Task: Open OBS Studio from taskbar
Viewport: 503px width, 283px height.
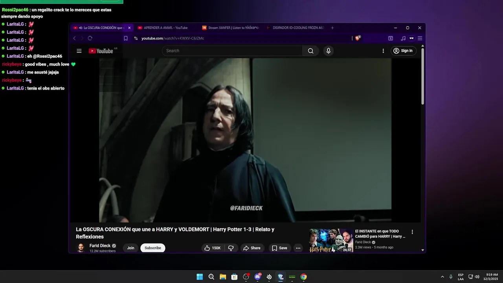Action: [x=246, y=277]
